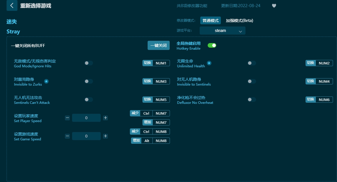
Task: Click the 一键关闭所有BUFF label
Action: tap(28, 46)
